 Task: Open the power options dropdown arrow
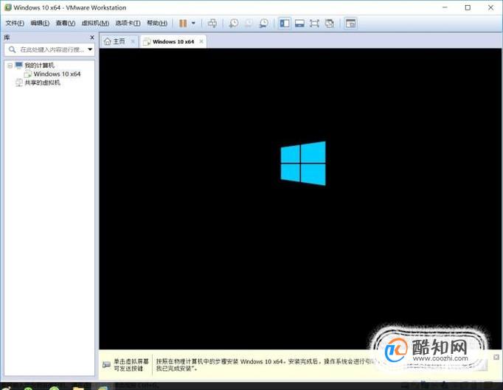tap(193, 23)
